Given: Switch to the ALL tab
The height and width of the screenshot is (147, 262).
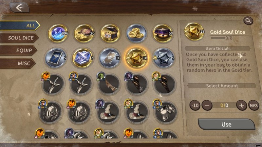Looking at the screenshot, I should 20,25.
